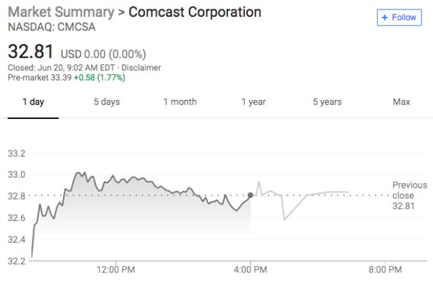Switch to the 1 month tab
Screen dimensions: 433x284
pyautogui.click(x=180, y=102)
